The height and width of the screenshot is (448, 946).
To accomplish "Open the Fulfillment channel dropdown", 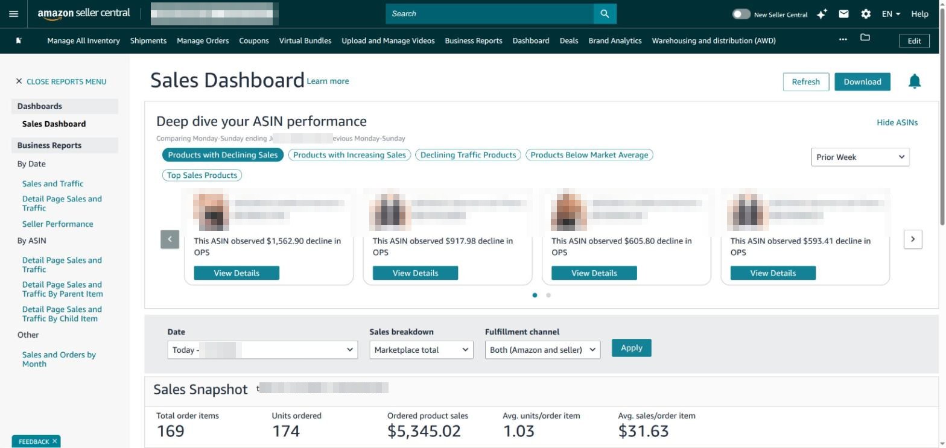I will tap(542, 350).
